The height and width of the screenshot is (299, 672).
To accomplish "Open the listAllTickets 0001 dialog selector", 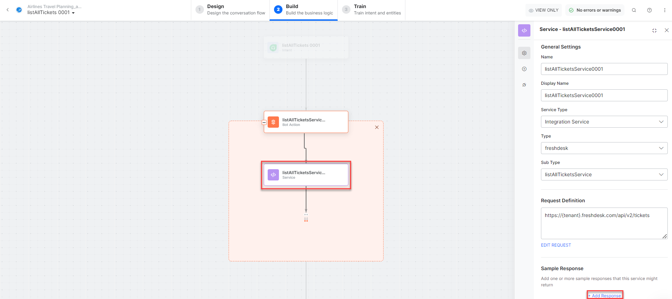I will [x=51, y=13].
